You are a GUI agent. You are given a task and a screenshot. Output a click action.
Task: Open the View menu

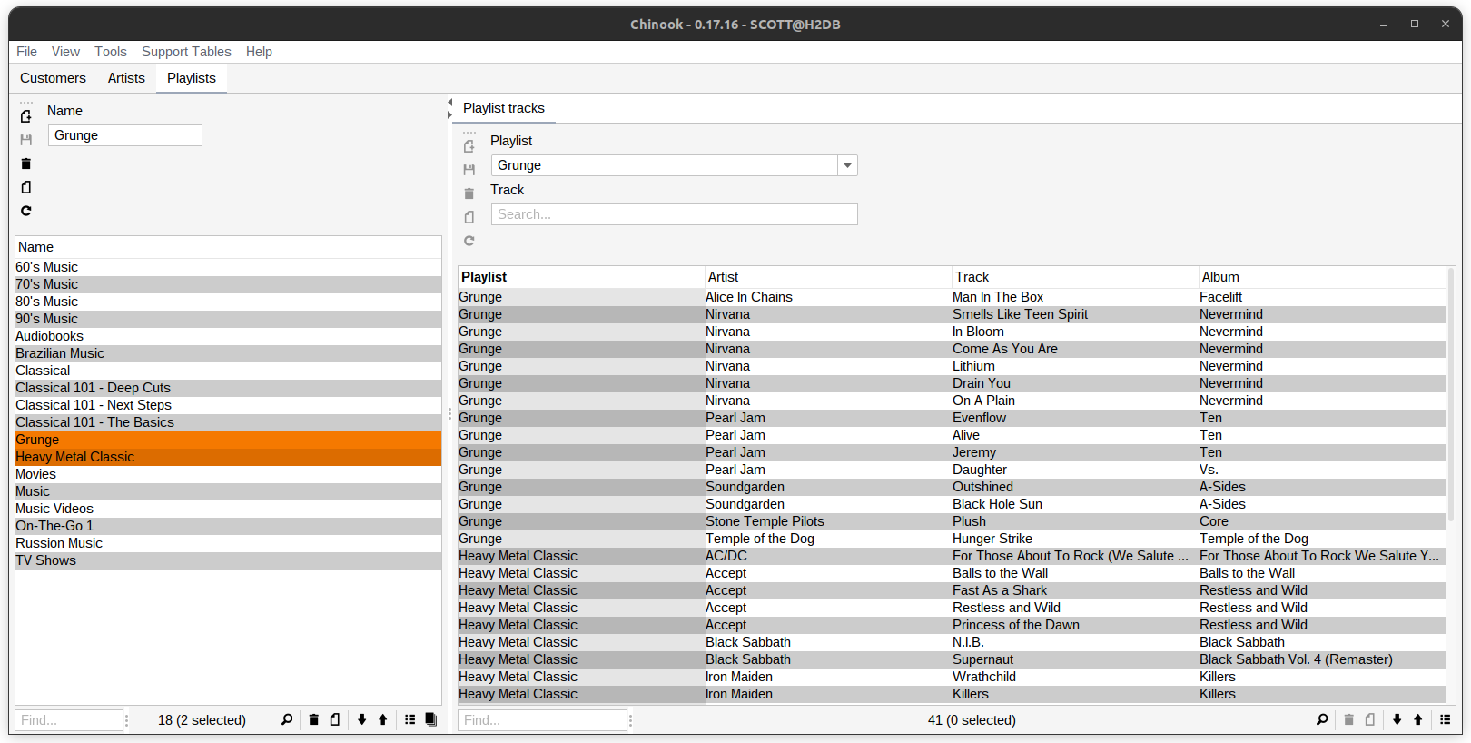pyautogui.click(x=65, y=52)
